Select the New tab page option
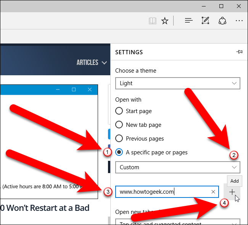248x225 pixels. tap(119, 125)
